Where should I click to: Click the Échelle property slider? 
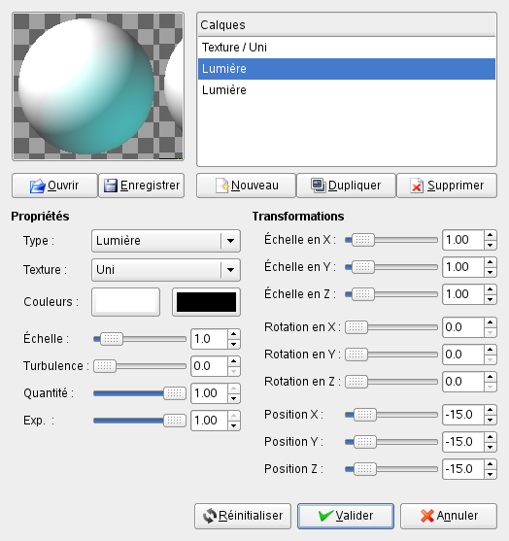pos(140,339)
